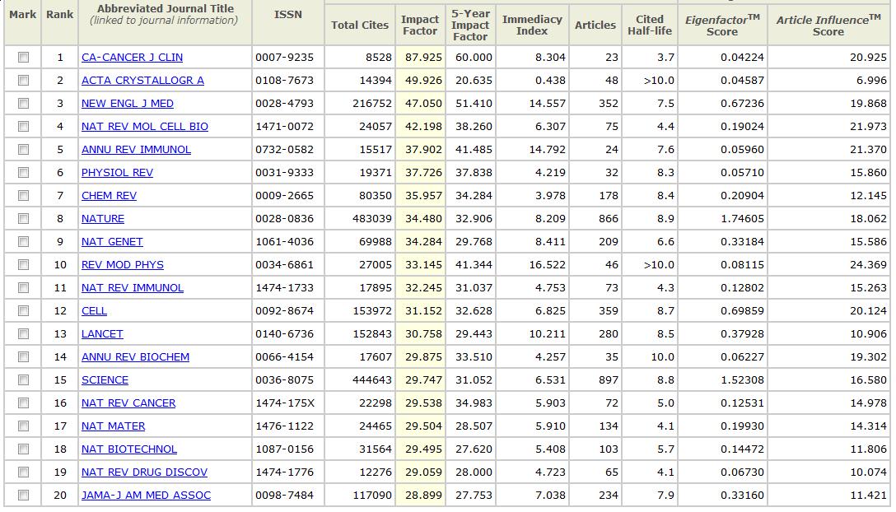Tick the NAT REV CANCER checkbox

coord(23,403)
